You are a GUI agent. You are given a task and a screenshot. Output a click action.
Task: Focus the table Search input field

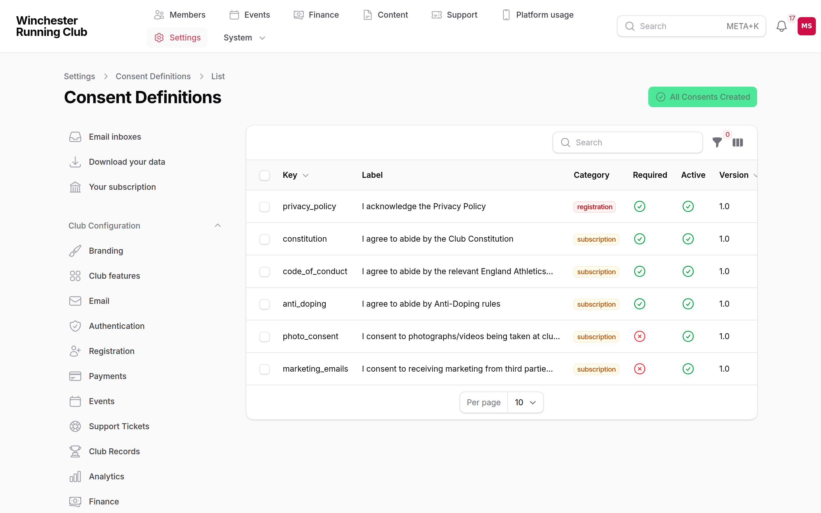coord(627,142)
